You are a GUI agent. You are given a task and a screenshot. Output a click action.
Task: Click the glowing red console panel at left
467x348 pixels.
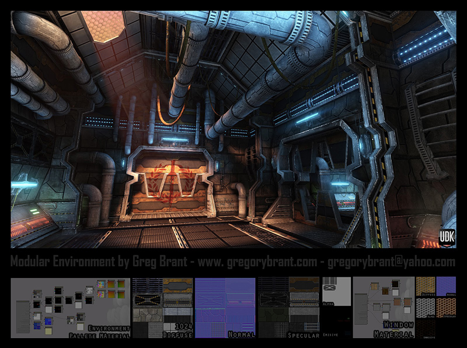point(28,224)
